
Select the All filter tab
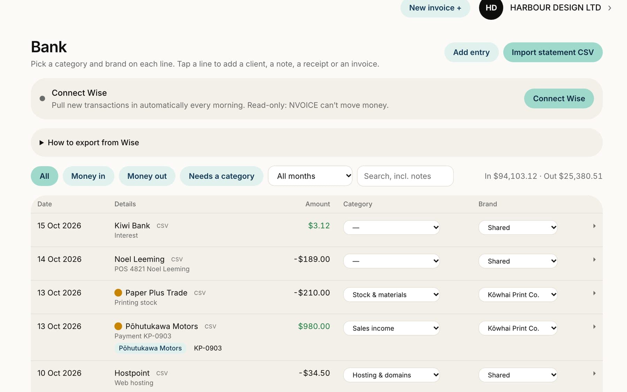45,176
